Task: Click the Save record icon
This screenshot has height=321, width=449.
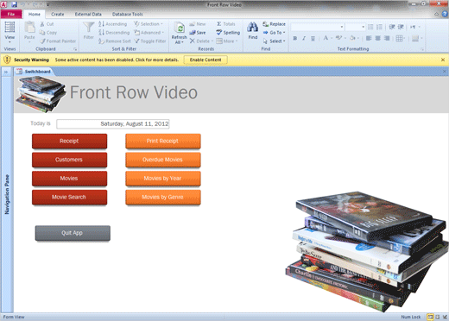Action: coord(193,33)
